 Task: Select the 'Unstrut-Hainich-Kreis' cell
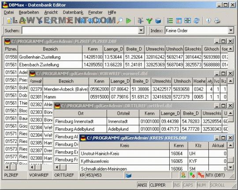click(124, 153)
